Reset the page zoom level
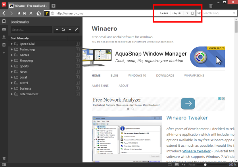The image size is (238, 167). (192, 165)
